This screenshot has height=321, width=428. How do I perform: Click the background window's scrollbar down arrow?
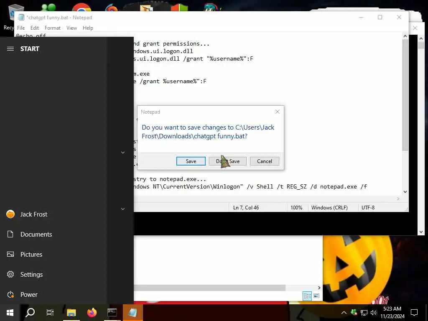(421, 232)
